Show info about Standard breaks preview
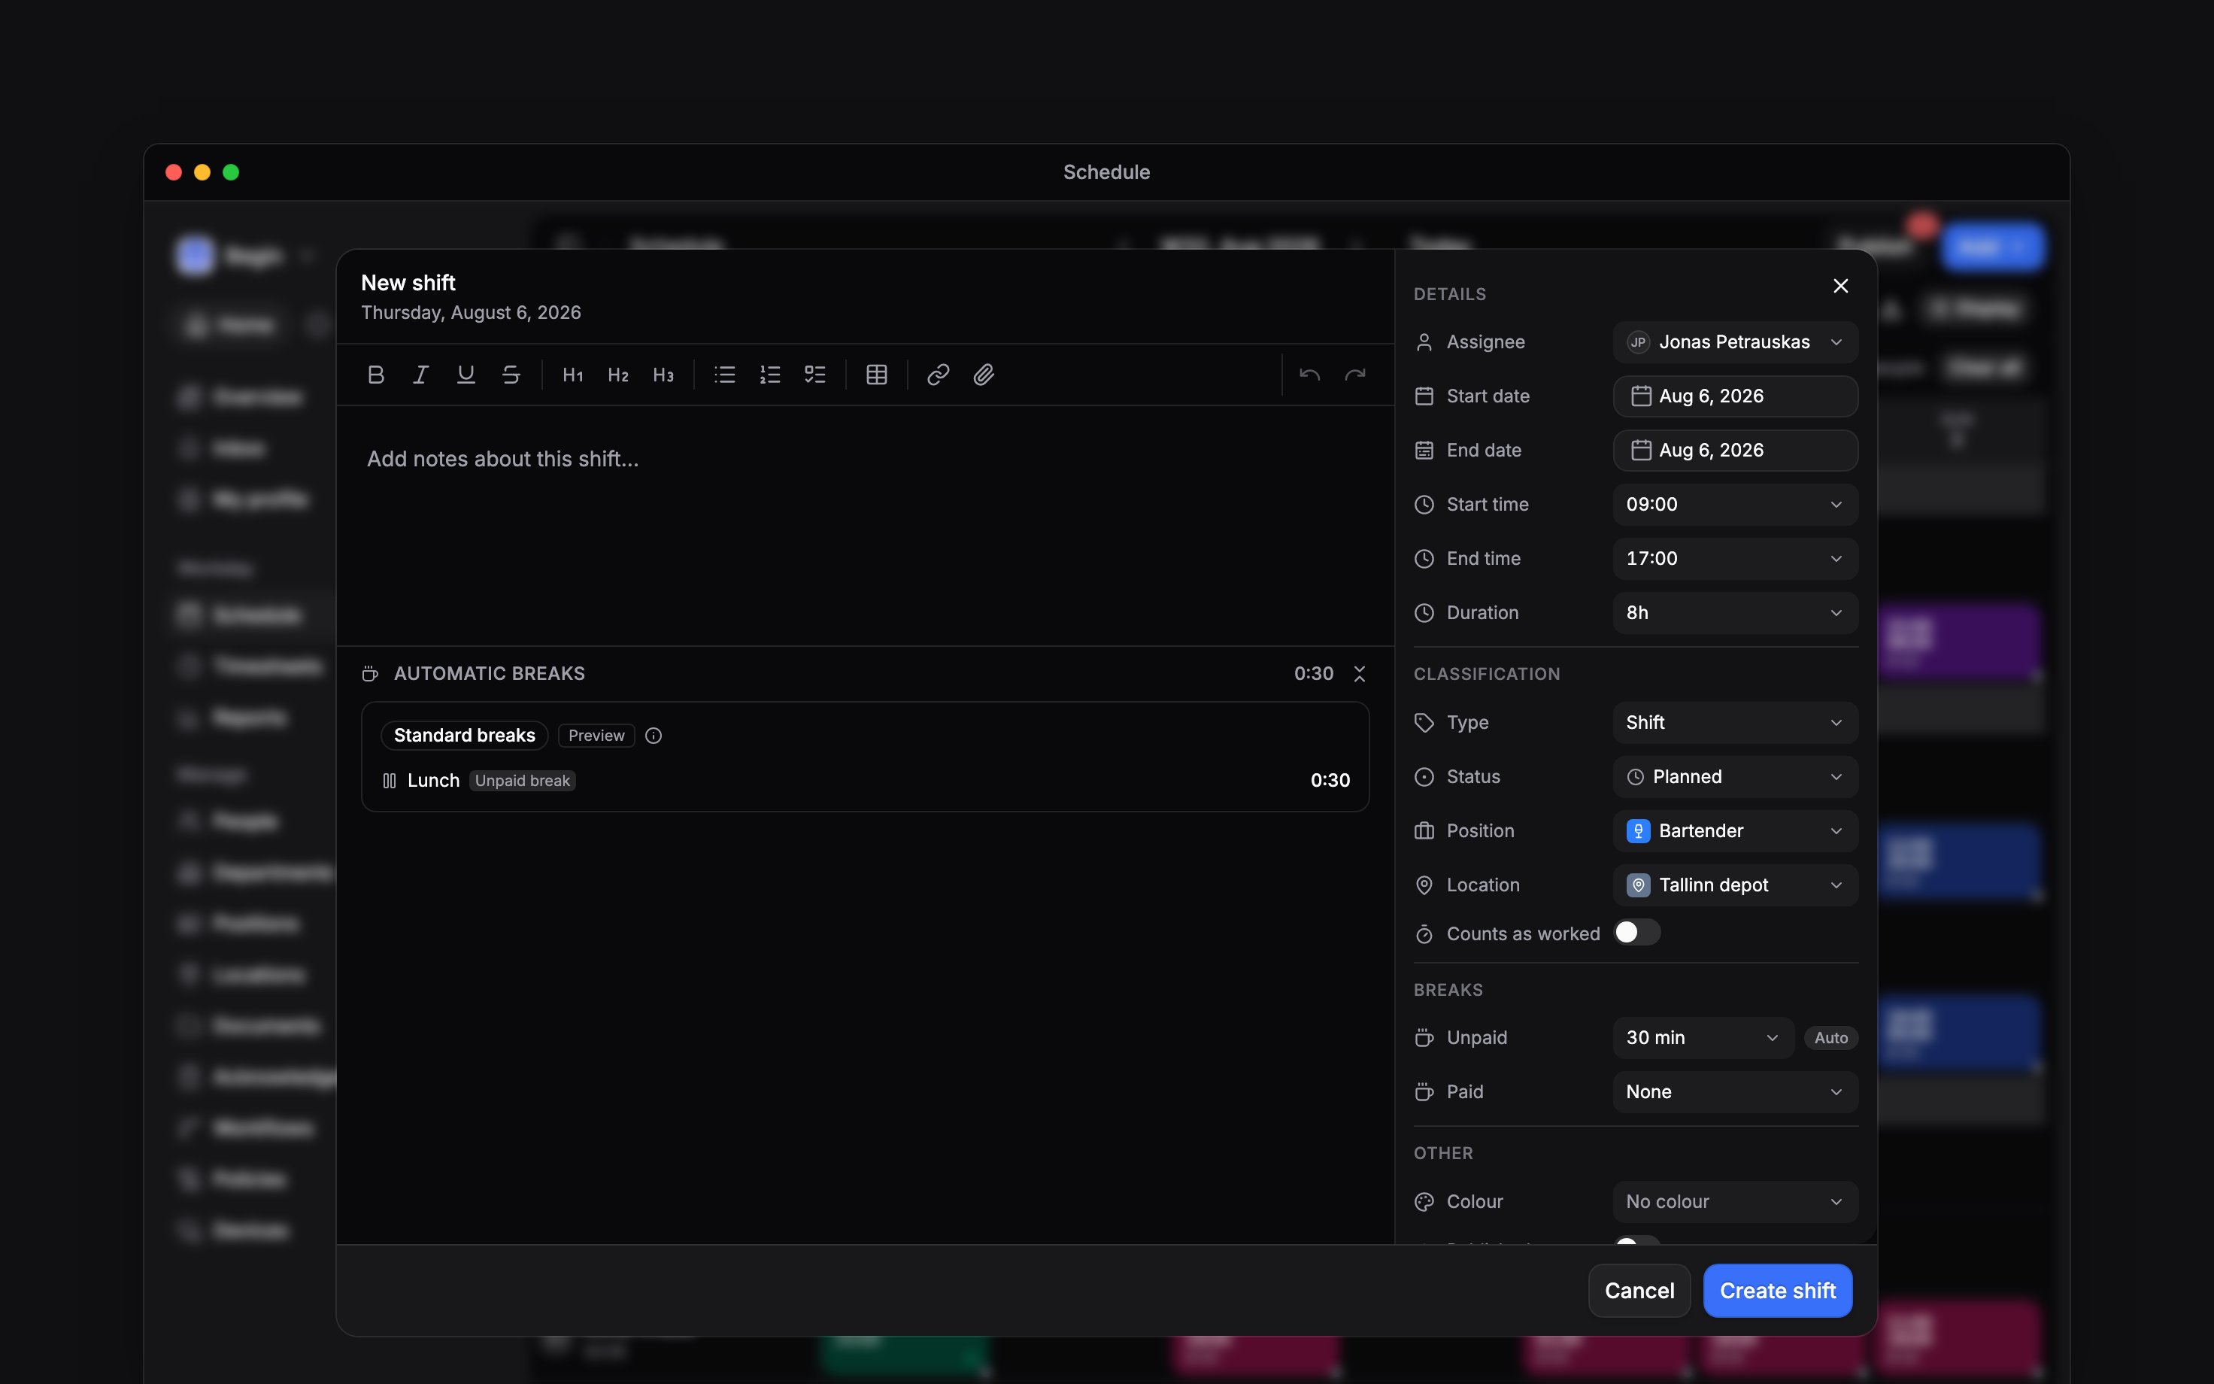Screen dimensions: 2214x1384 pyautogui.click(x=654, y=735)
